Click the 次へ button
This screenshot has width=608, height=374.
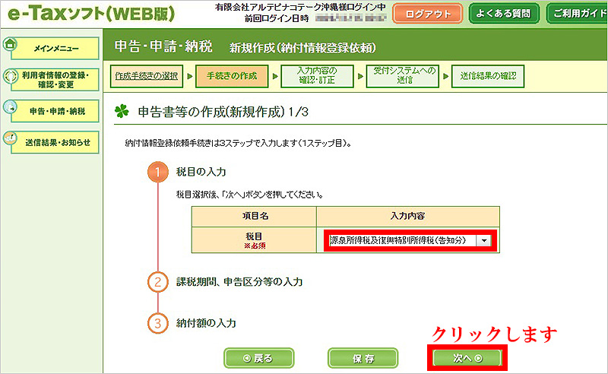click(x=467, y=358)
